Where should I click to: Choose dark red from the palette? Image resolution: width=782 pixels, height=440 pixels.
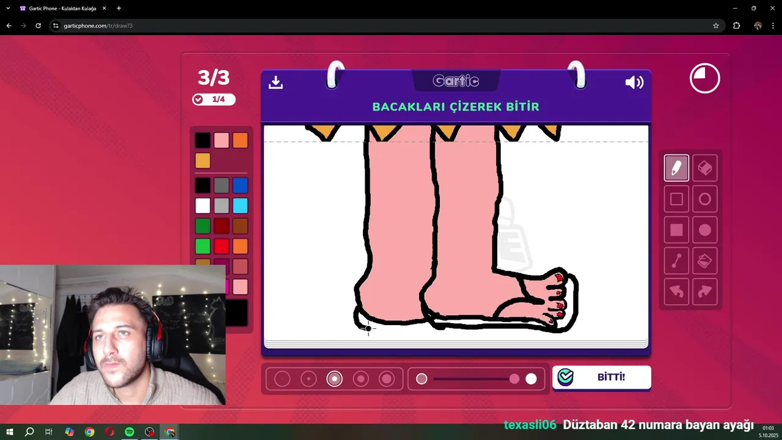coord(222,226)
